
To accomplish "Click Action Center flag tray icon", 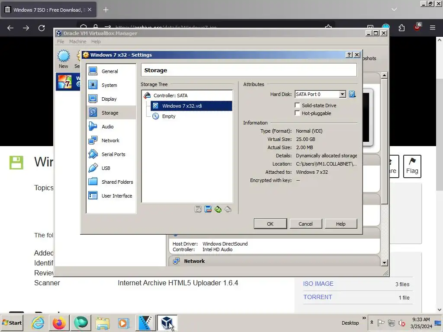I will point(381,322).
